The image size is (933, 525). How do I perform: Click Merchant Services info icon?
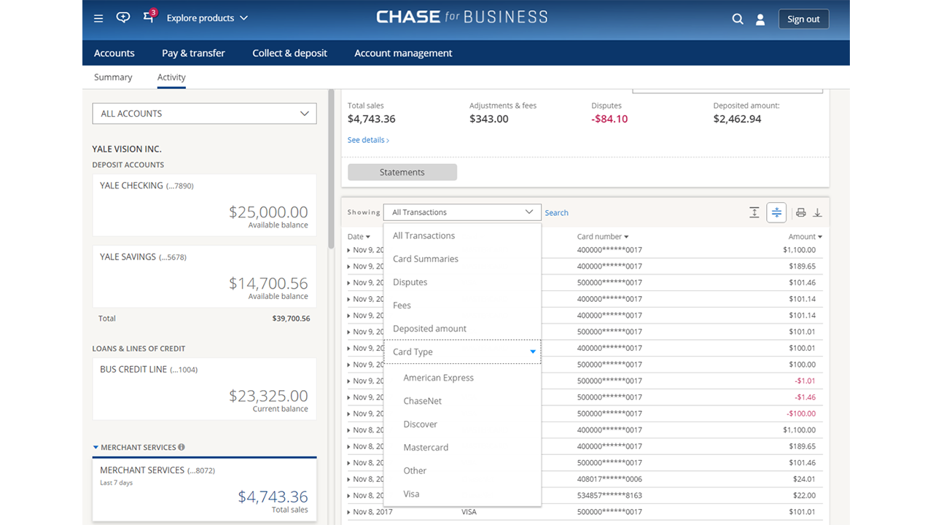(x=181, y=447)
